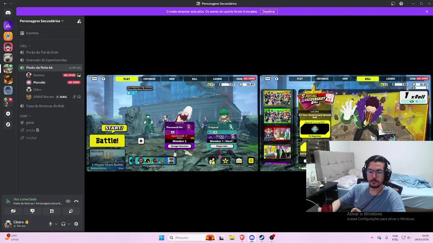
Task: Toggle camera off button in voice panel
Action: [13, 211]
